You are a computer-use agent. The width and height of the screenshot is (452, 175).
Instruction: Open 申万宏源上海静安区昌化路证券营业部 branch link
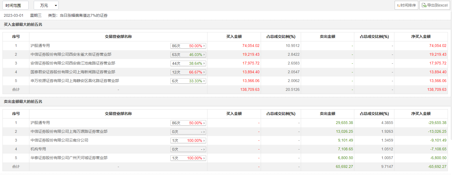click(x=75, y=81)
